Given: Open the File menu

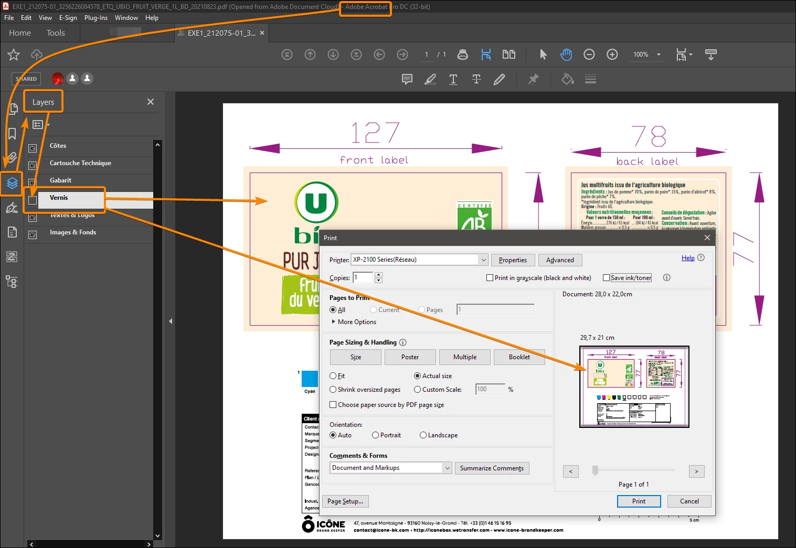Looking at the screenshot, I should point(9,18).
